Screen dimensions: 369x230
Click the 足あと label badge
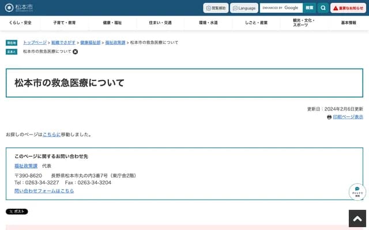(x=12, y=52)
